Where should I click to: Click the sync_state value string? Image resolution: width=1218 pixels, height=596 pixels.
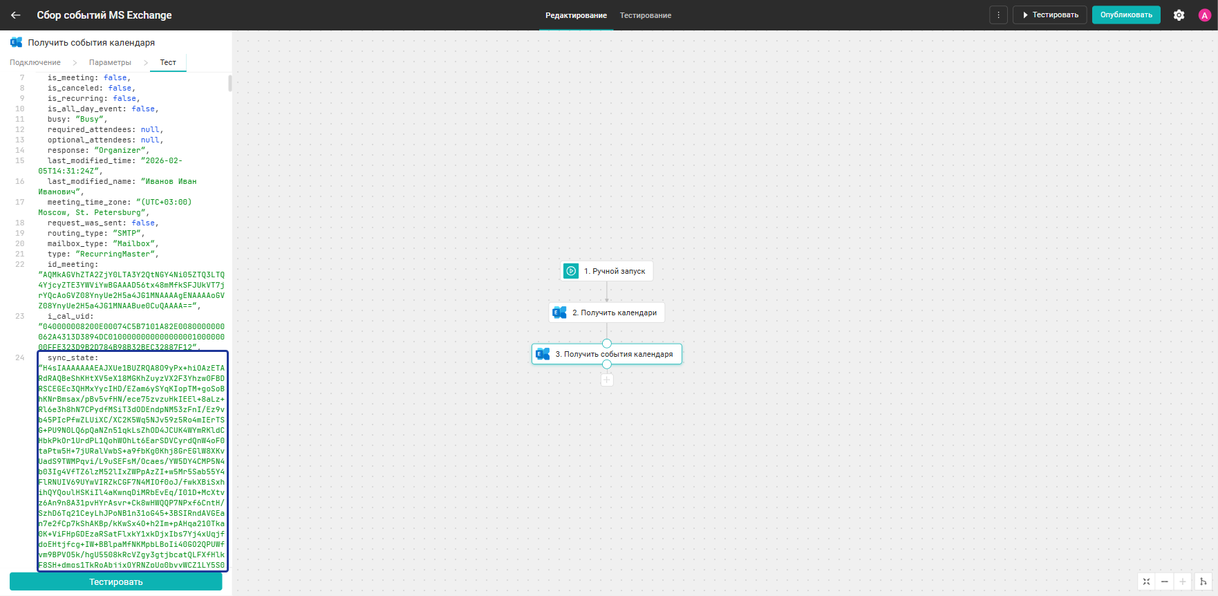coord(131,467)
